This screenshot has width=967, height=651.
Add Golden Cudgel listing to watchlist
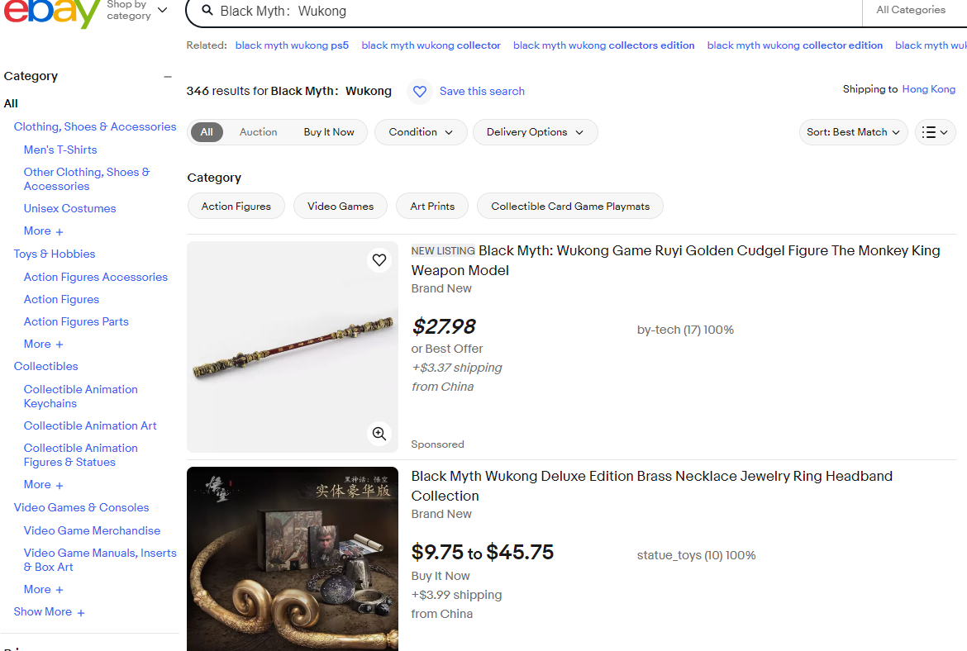tap(379, 260)
